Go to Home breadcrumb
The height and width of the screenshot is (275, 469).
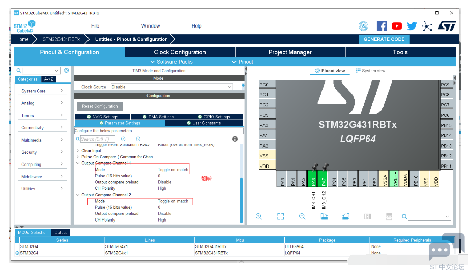[x=22, y=39]
